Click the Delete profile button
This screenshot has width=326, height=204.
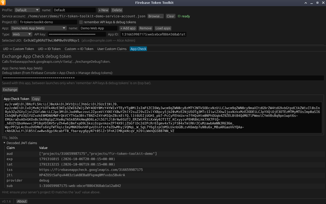coord(117,10)
